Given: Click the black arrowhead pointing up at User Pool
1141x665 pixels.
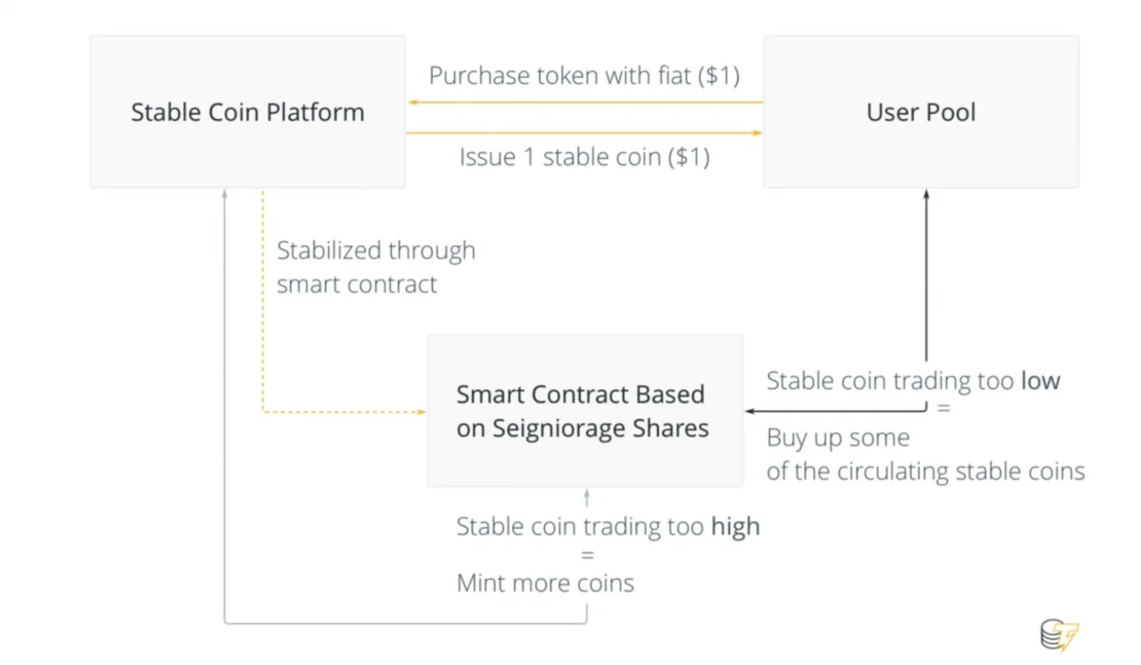Looking at the screenshot, I should coord(926,195).
